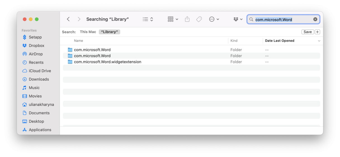Click the Save search button

(x=308, y=32)
